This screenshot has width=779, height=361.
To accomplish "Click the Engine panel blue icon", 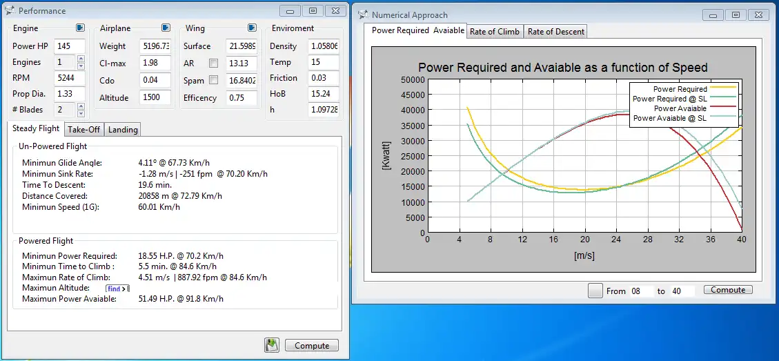I will tap(80, 28).
